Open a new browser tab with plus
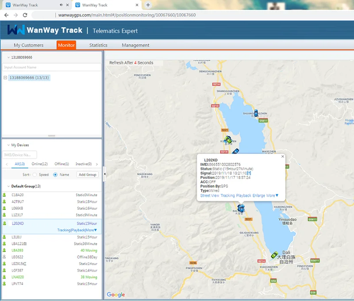Image resolution: width=354 pixels, height=301 pixels. pyautogui.click(x=148, y=5)
